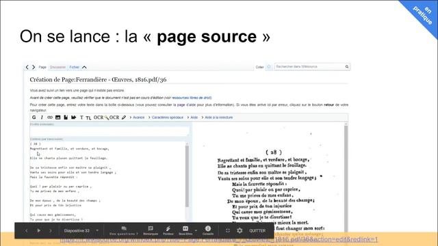The width and height of the screenshot is (438, 246).
Task: Apply italic formatting in editor toolbar
Action: [42, 118]
